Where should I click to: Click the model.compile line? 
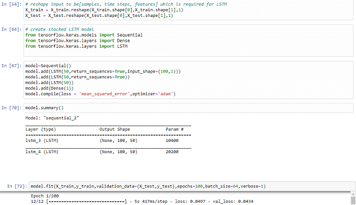click(x=100, y=94)
